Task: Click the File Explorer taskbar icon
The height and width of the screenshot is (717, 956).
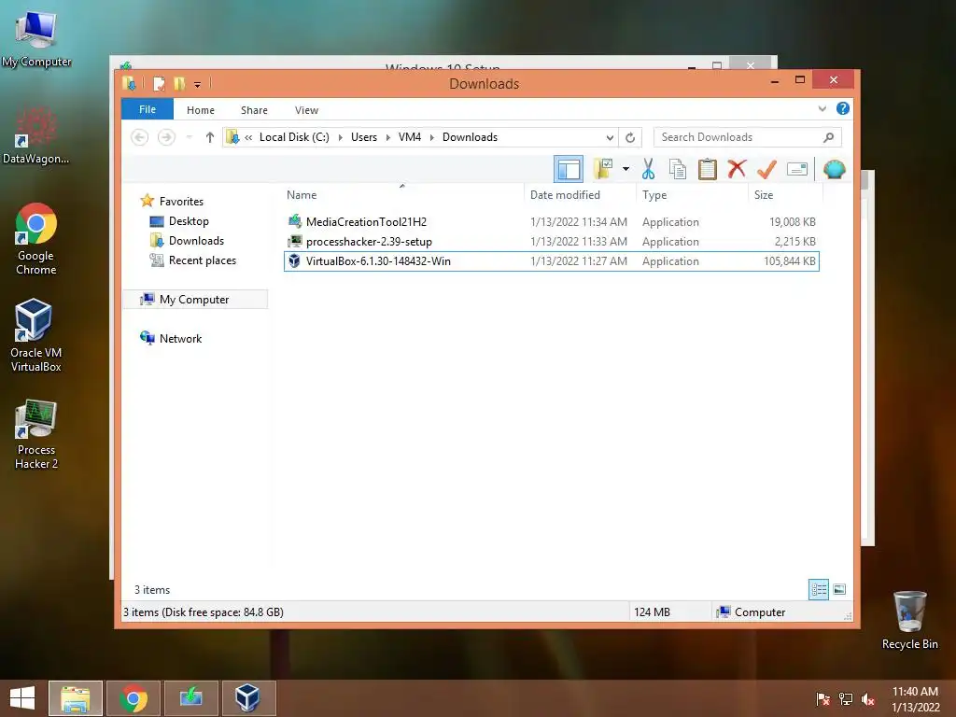Action: (x=76, y=698)
